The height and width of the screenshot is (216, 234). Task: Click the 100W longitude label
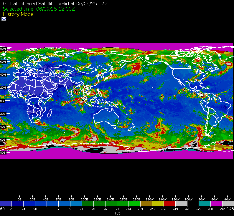(189, 199)
